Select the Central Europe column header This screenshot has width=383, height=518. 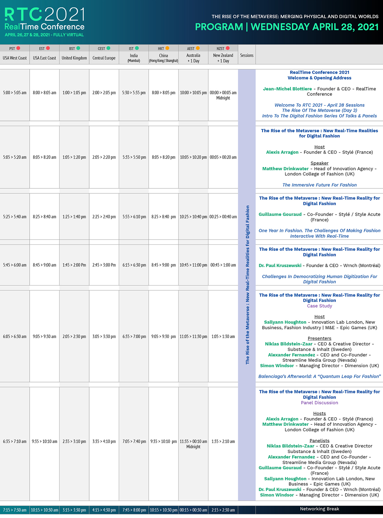[x=104, y=58]
